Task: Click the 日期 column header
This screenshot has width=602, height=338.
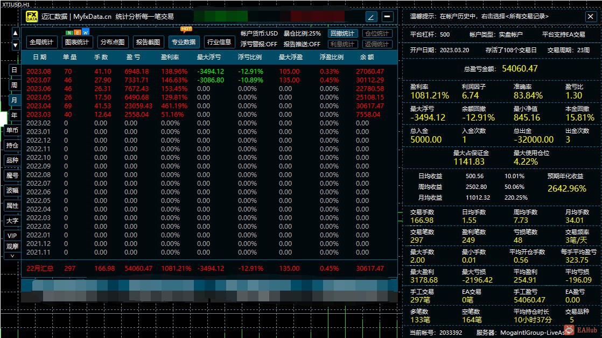Action: pyautogui.click(x=39, y=57)
